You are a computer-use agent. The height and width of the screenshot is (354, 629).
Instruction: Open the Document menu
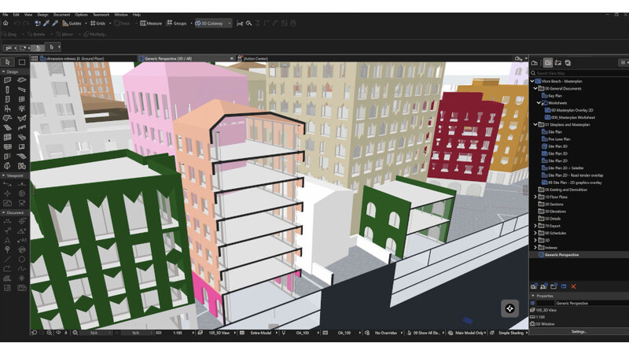pyautogui.click(x=61, y=15)
